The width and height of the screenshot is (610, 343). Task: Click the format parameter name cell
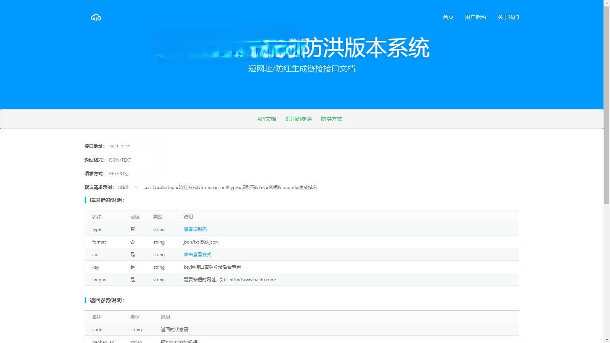tap(99, 242)
